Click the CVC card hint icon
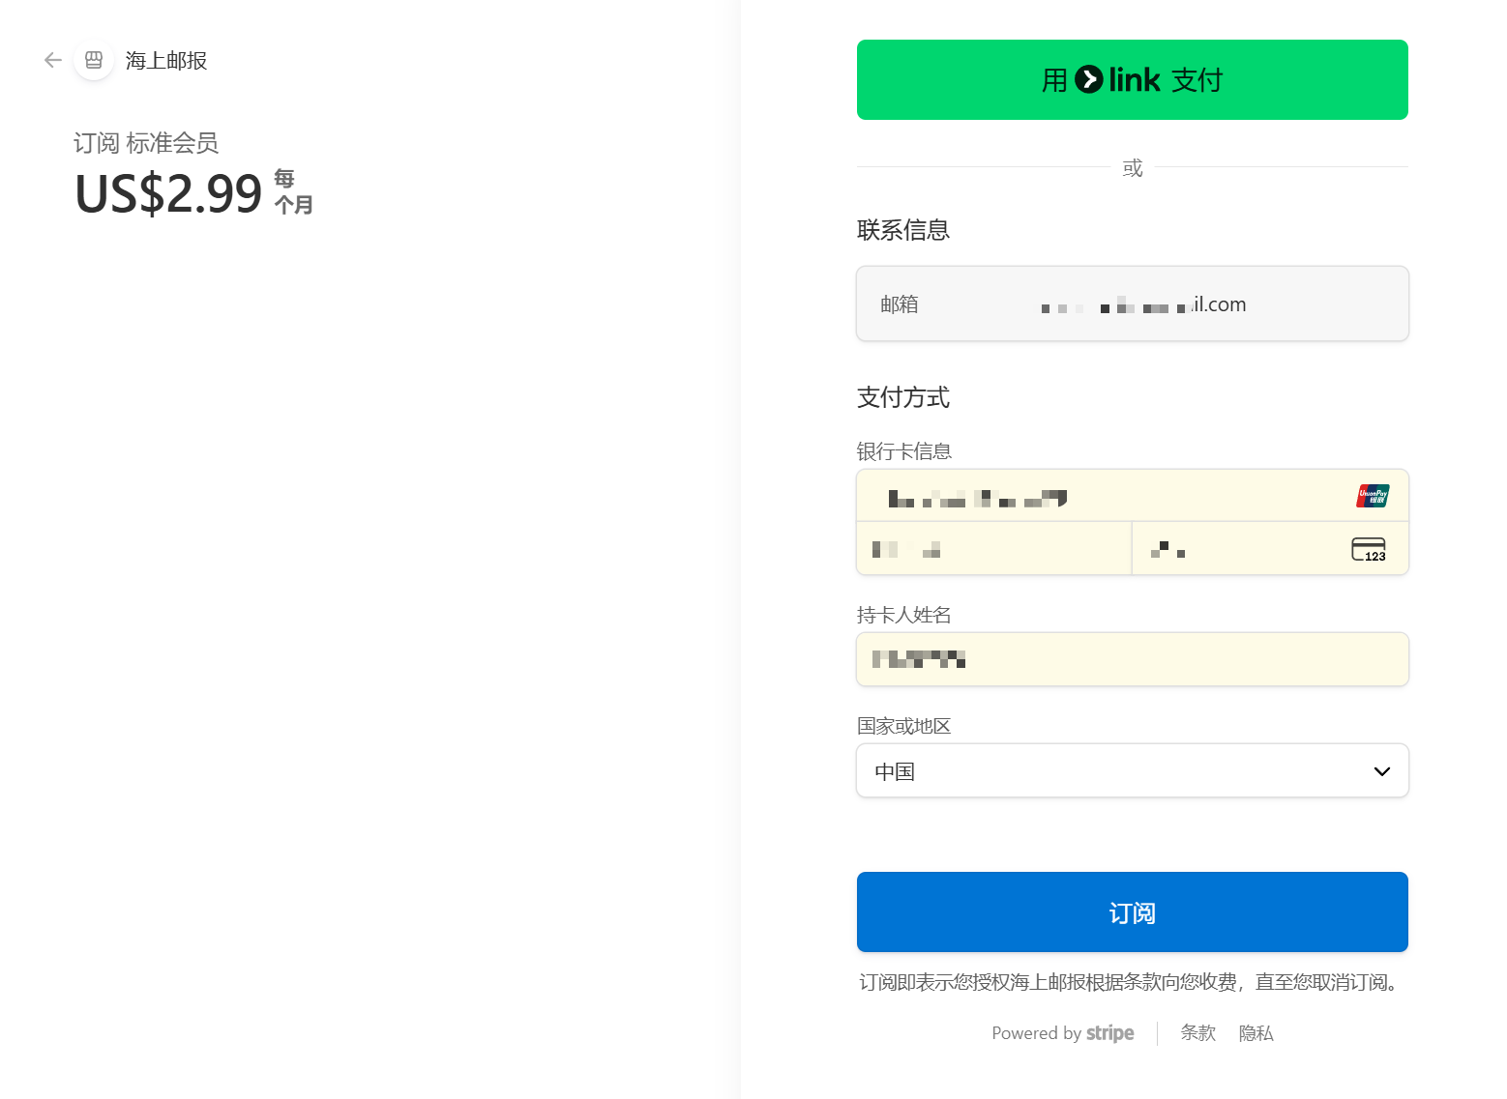Viewport: 1507px width, 1099px height. tap(1369, 549)
